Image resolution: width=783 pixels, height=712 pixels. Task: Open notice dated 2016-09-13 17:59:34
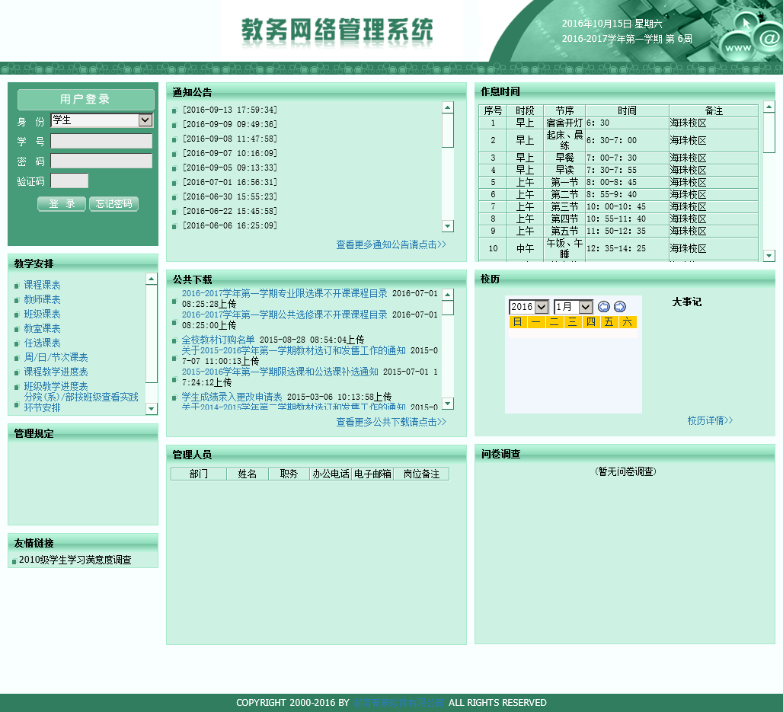pyautogui.click(x=230, y=110)
